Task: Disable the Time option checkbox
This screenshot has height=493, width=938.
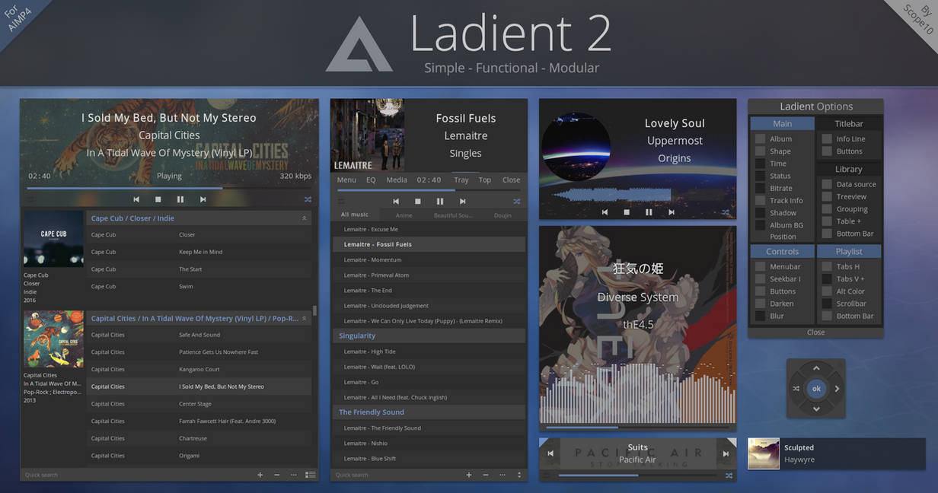Action: pyautogui.click(x=760, y=164)
